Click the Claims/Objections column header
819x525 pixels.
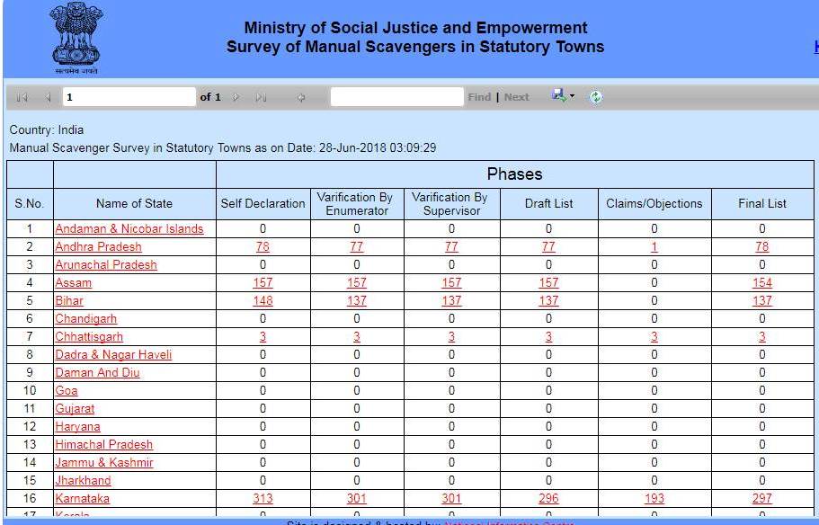click(x=654, y=204)
